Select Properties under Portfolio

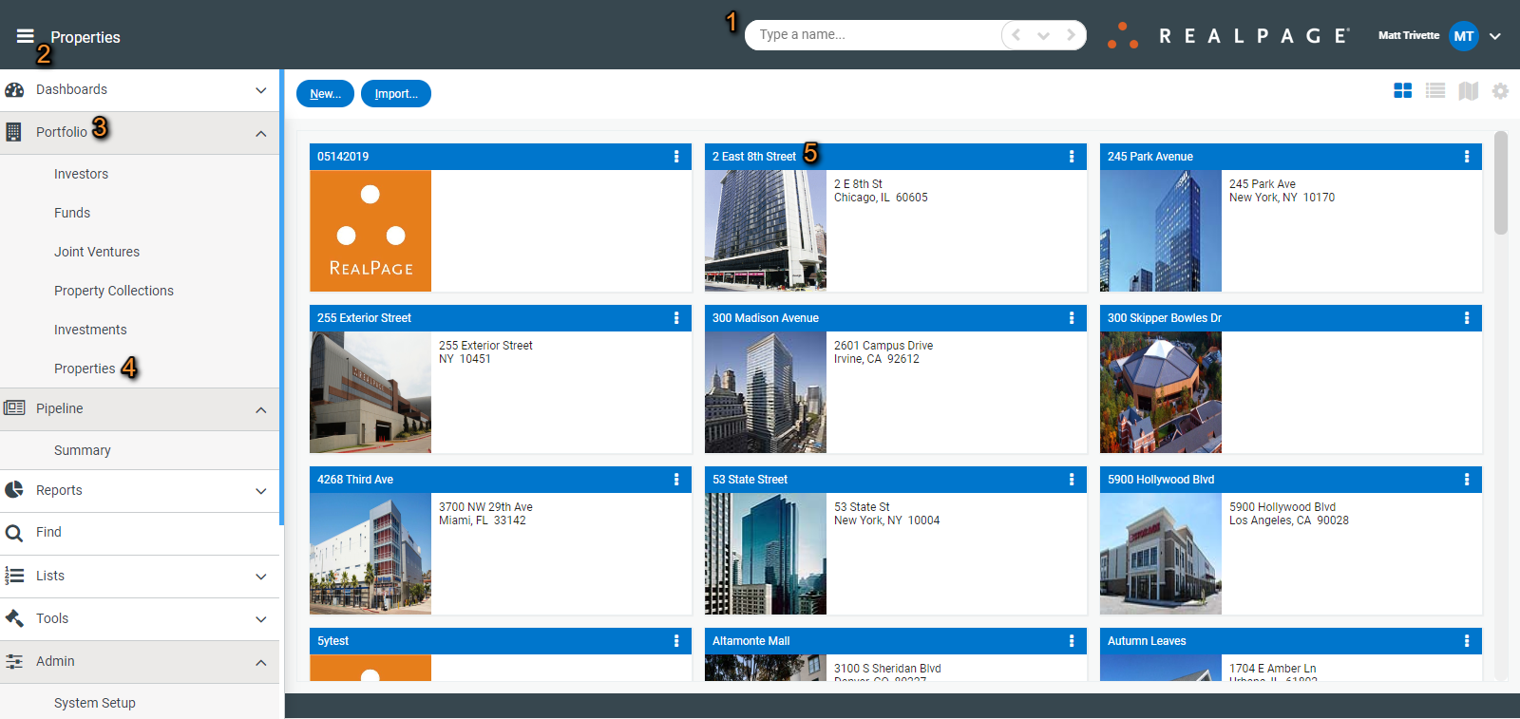[x=85, y=369]
